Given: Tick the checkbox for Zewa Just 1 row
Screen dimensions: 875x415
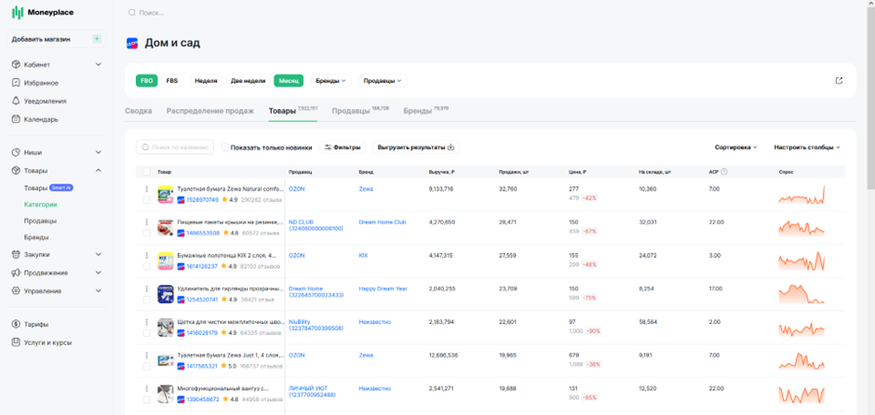Looking at the screenshot, I should [x=147, y=366].
